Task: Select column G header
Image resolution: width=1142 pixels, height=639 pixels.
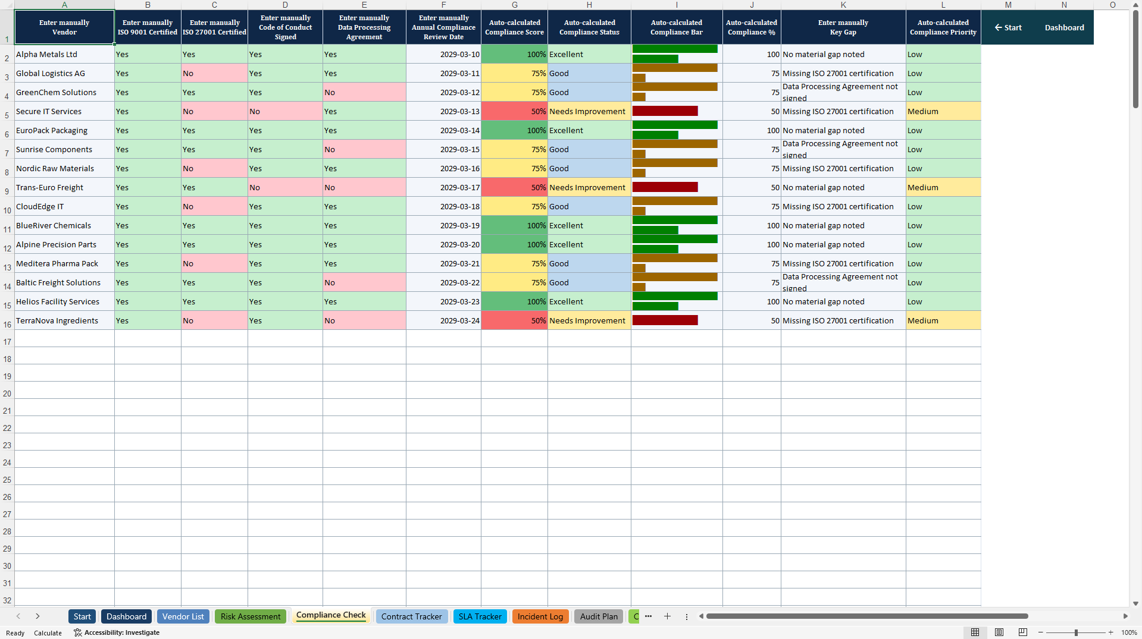Action: [514, 5]
